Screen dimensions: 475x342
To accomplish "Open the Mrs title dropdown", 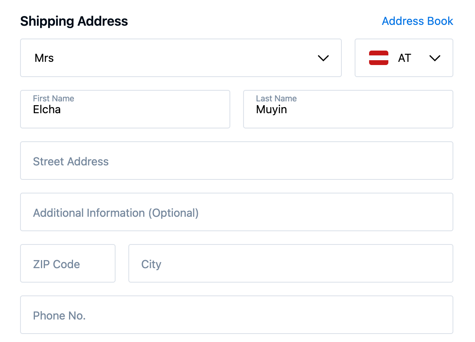I will [x=181, y=58].
